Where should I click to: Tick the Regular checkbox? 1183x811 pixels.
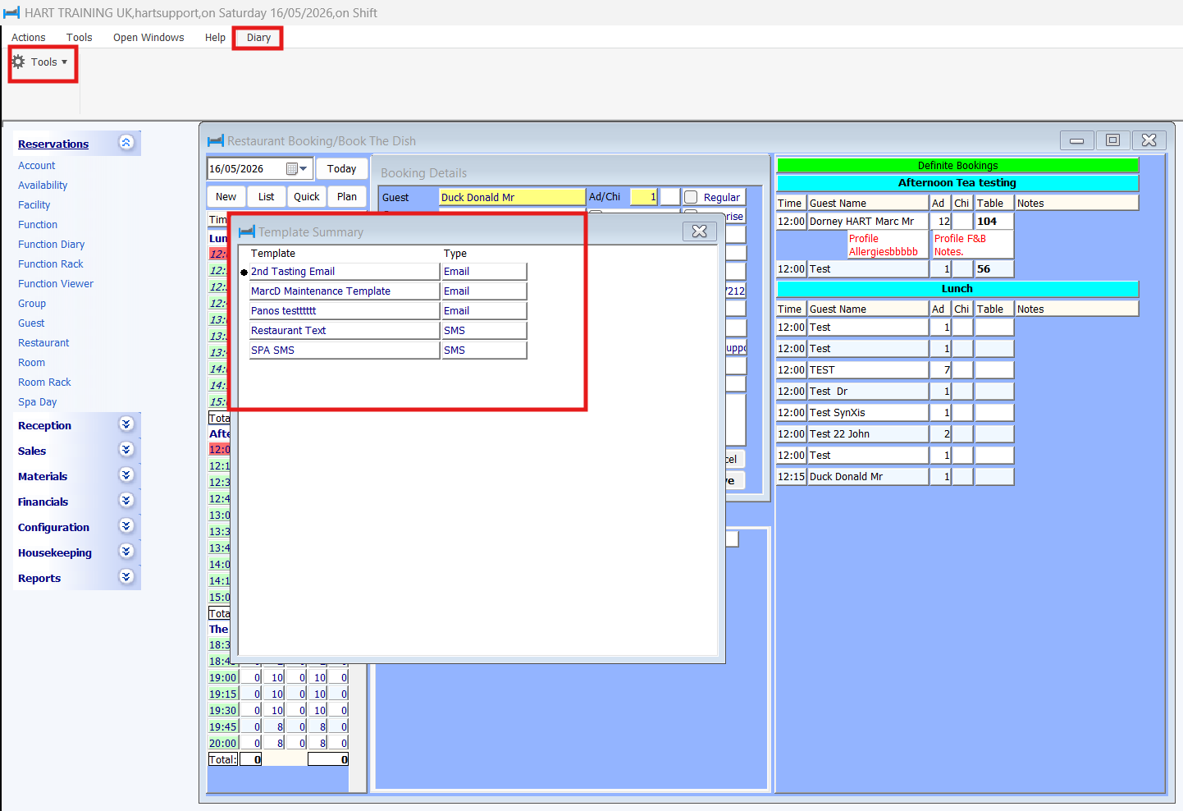tap(691, 197)
